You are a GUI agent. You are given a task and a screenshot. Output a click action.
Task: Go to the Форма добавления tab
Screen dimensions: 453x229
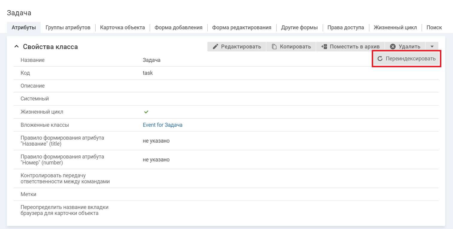(178, 28)
